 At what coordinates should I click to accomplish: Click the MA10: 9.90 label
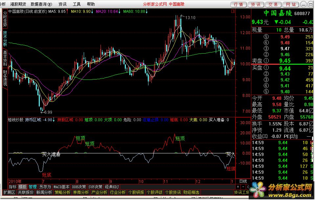tap(80, 11)
